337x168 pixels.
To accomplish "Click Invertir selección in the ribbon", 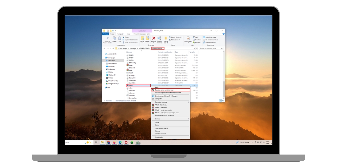I will point(211,42).
